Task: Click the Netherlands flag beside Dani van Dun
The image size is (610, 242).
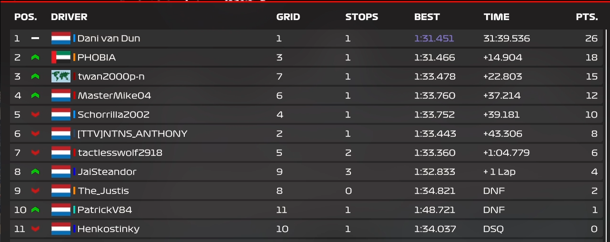Action: coord(61,38)
